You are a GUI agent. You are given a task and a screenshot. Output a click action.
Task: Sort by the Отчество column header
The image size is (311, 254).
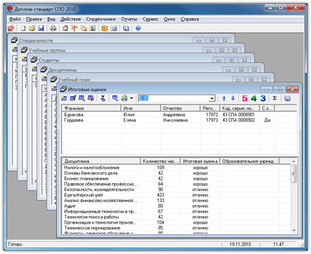pyautogui.click(x=181, y=108)
